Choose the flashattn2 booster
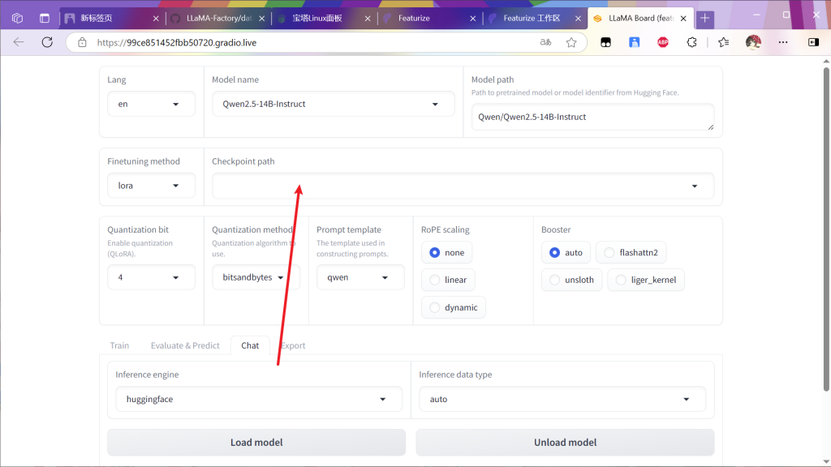The image size is (831, 467). (x=631, y=253)
